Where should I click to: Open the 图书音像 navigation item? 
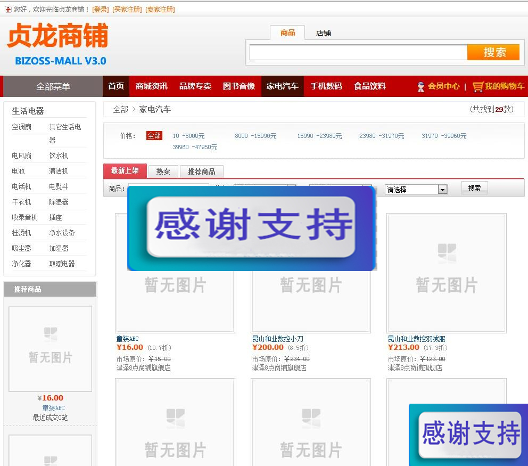pos(239,86)
